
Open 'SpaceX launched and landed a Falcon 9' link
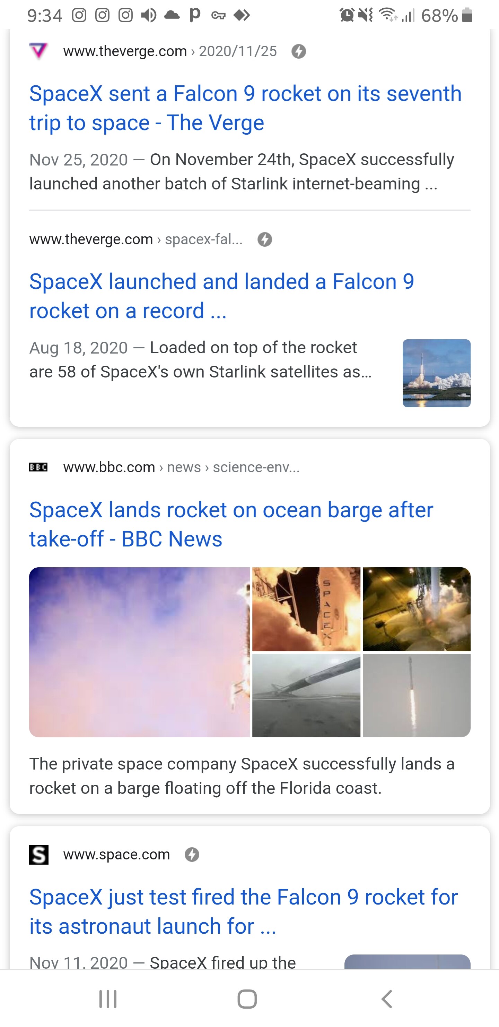click(222, 296)
